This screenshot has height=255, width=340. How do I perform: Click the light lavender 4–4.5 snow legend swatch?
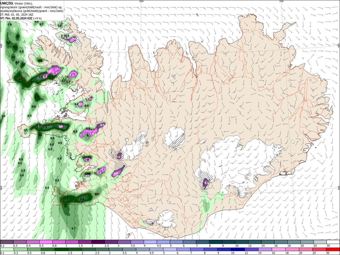tap(150, 242)
